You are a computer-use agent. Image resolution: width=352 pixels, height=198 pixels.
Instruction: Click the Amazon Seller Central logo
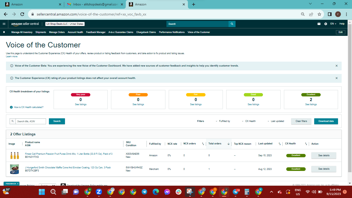pos(25,24)
